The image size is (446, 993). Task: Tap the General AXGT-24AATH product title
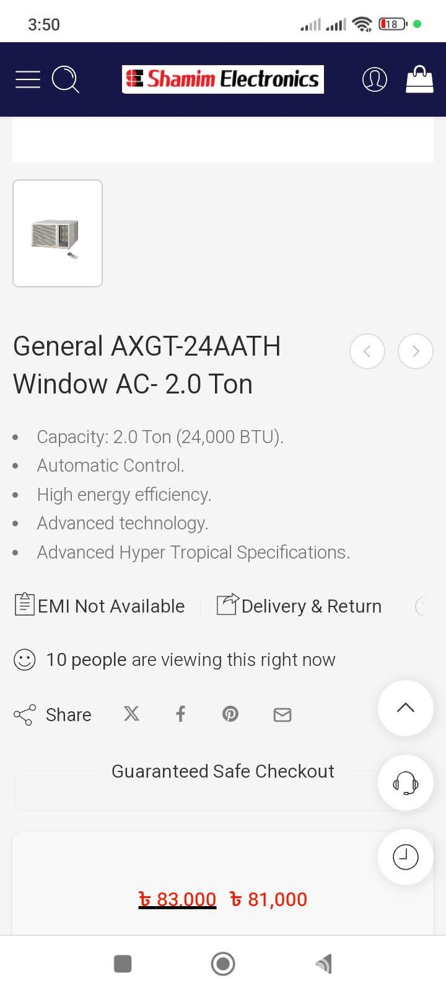tap(147, 365)
